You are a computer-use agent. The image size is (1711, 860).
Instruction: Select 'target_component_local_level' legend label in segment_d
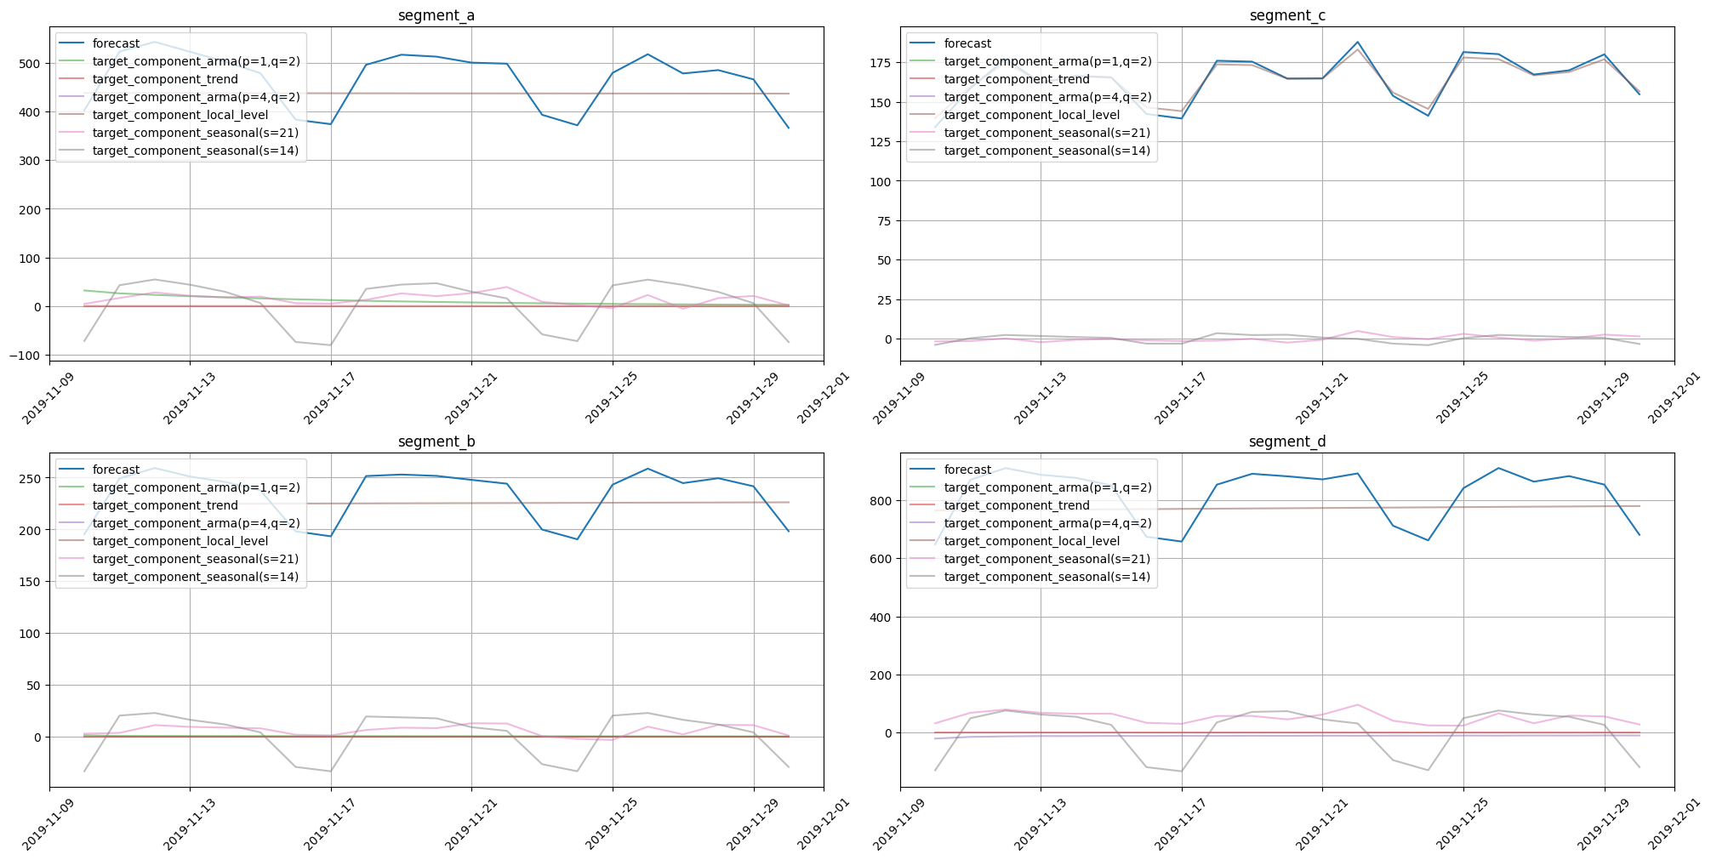point(1032,541)
